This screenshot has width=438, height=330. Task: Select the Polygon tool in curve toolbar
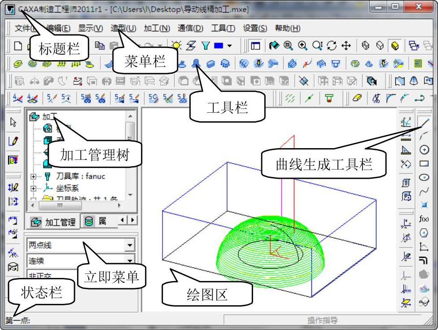[424, 233]
